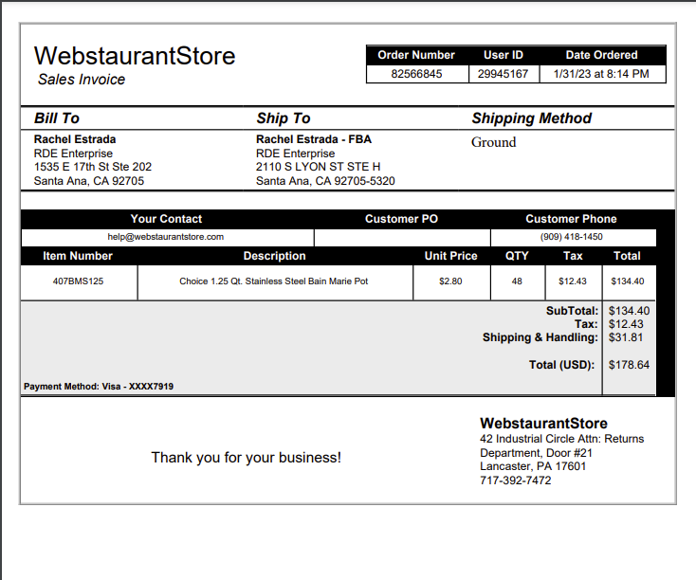Image resolution: width=696 pixels, height=580 pixels.
Task: Click the WebstaurantStore invoice title
Action: 135,56
